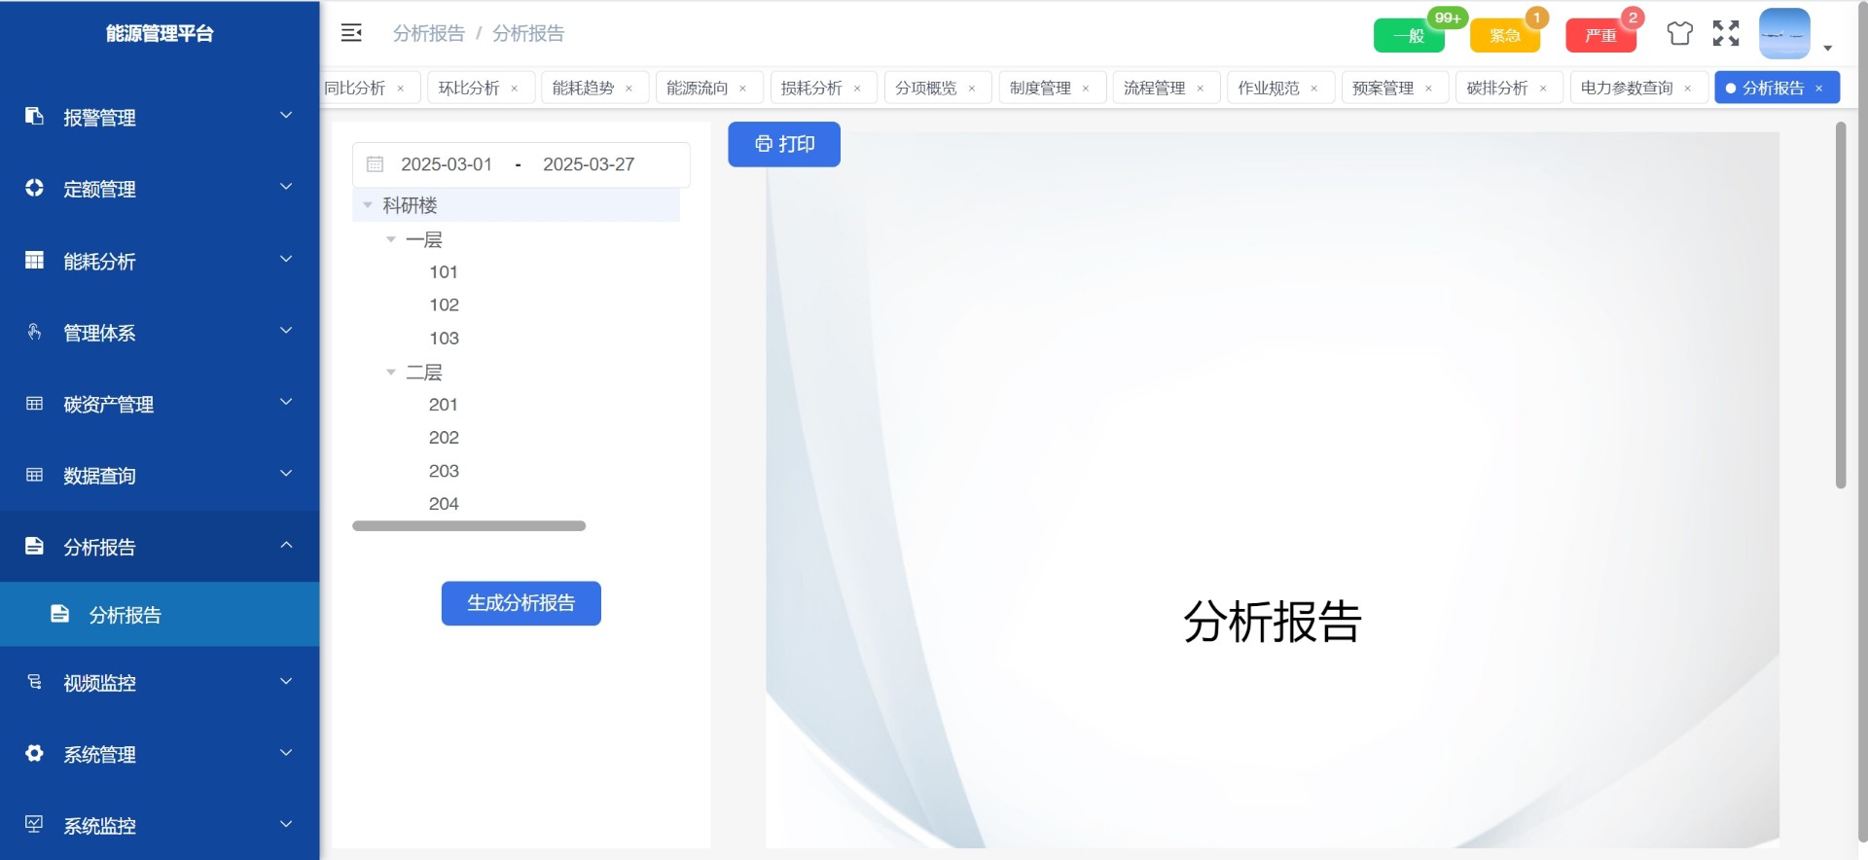Click the start date 2025-03-01 field
The width and height of the screenshot is (1868, 860).
[x=447, y=164]
